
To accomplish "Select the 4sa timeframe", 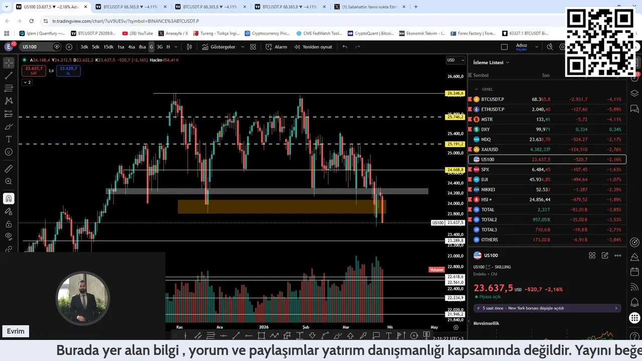I will click(x=131, y=47).
